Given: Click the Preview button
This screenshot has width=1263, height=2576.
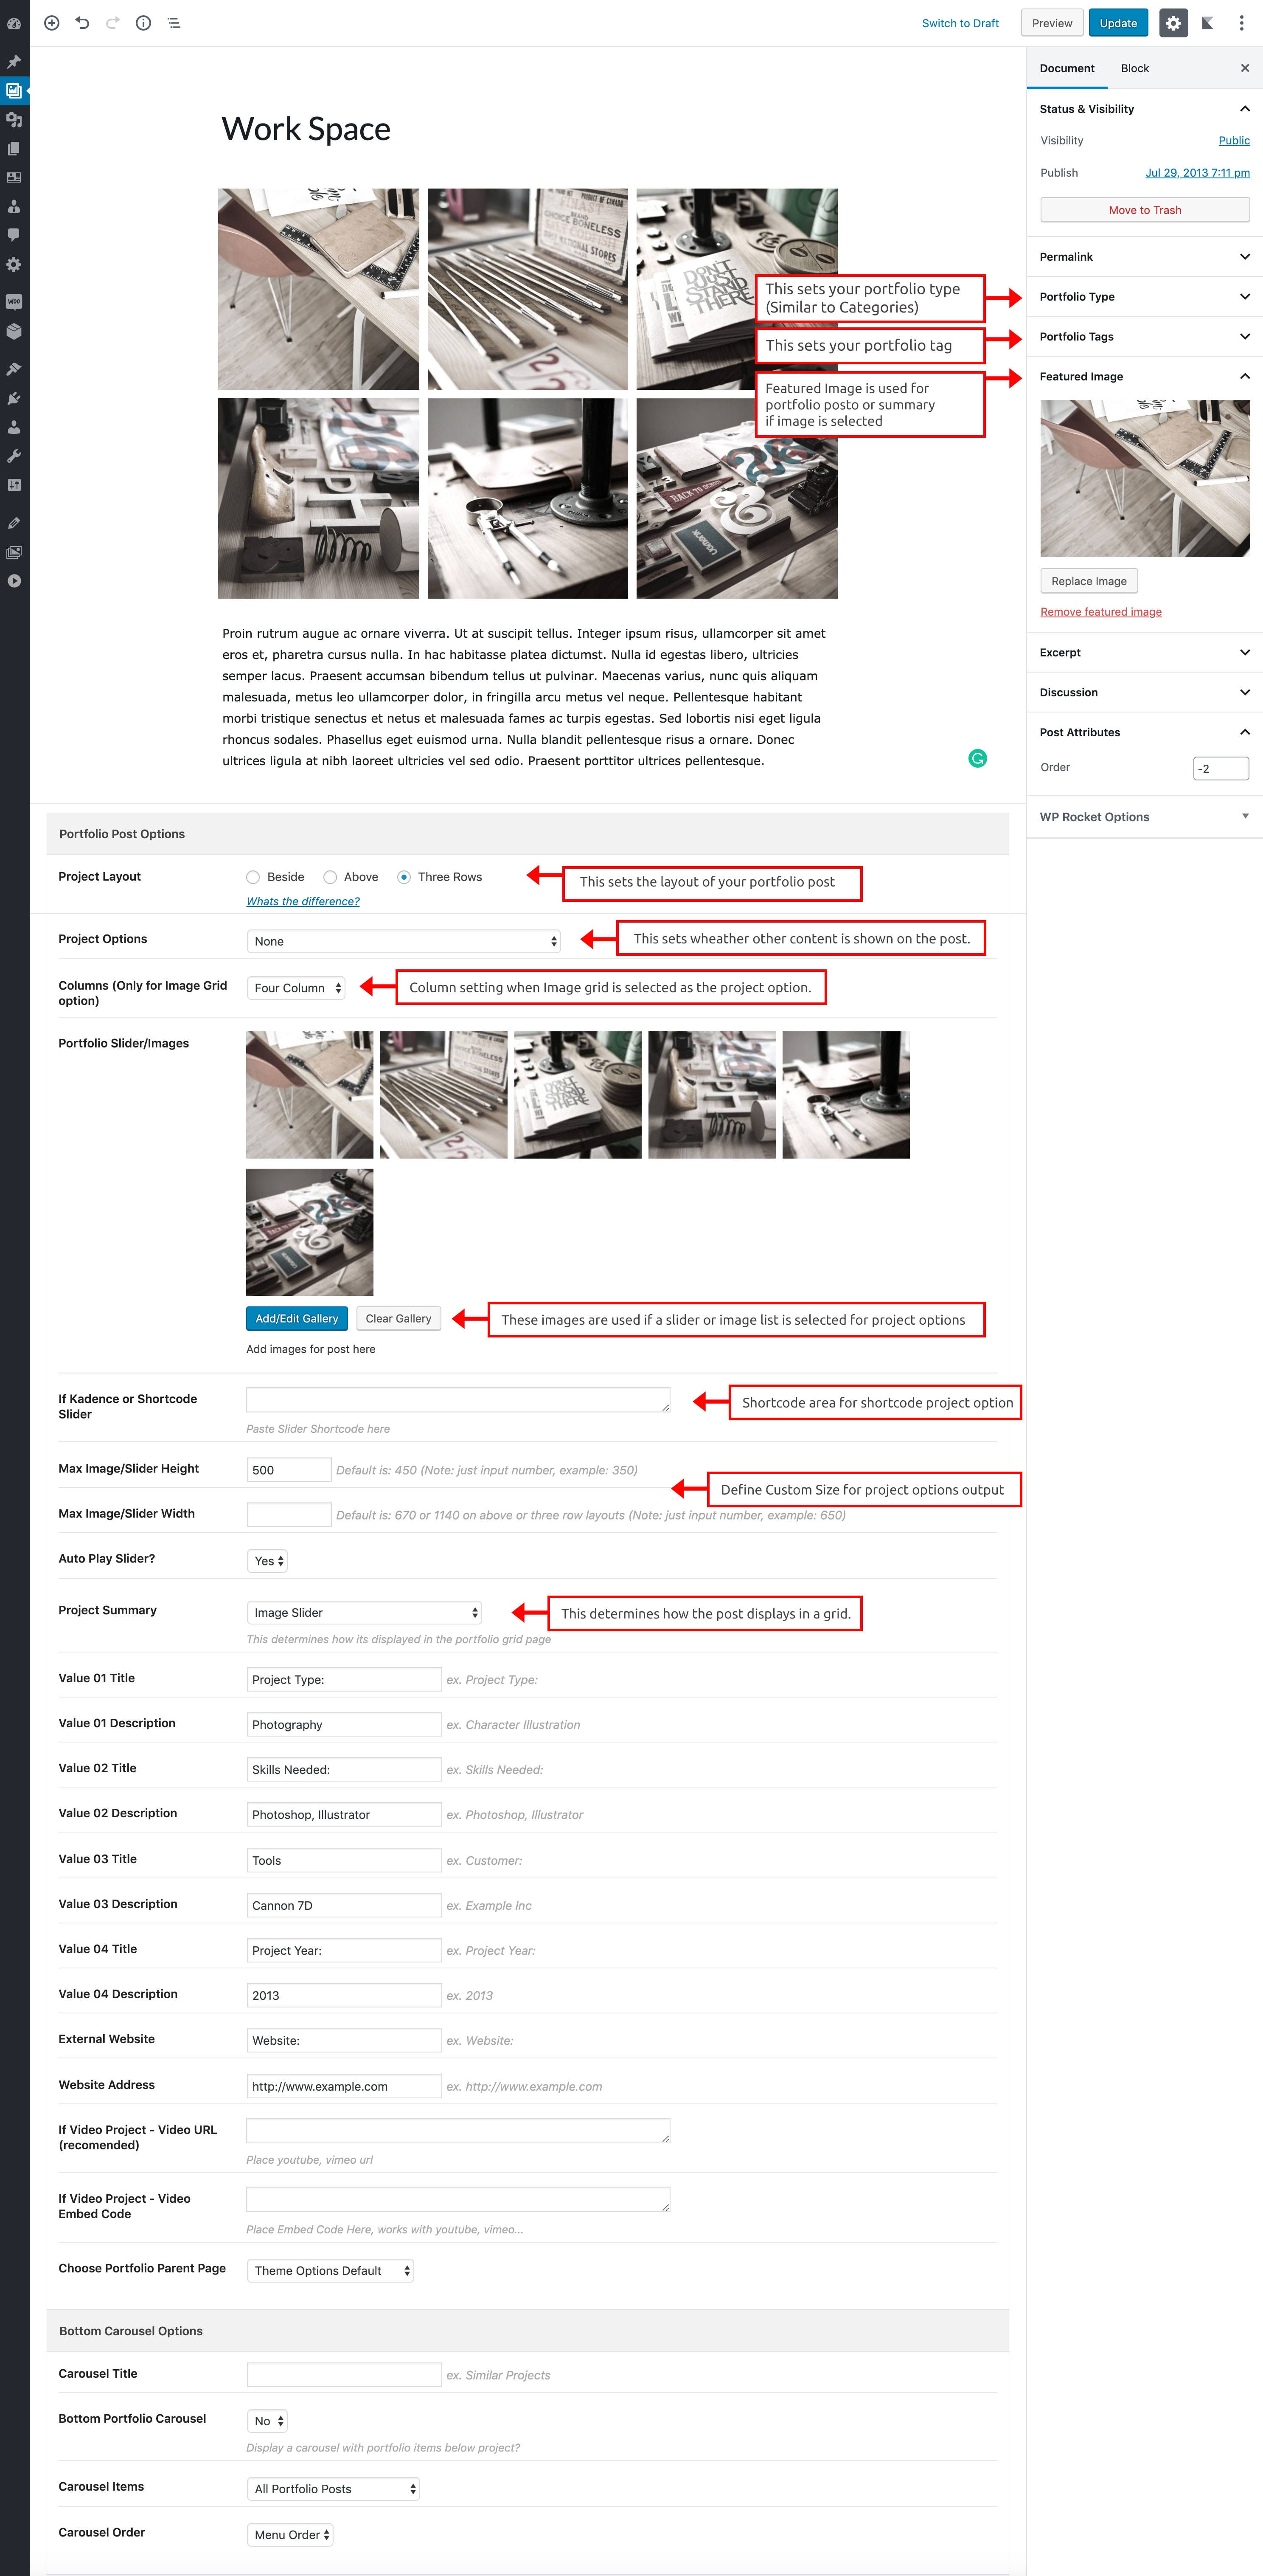Looking at the screenshot, I should click(1052, 23).
